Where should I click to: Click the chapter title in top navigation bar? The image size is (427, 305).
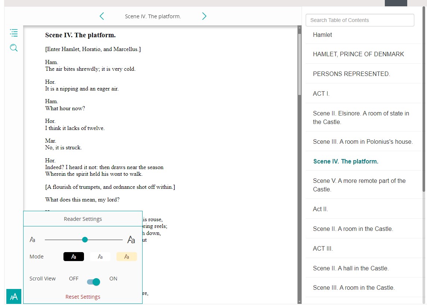pyautogui.click(x=153, y=16)
